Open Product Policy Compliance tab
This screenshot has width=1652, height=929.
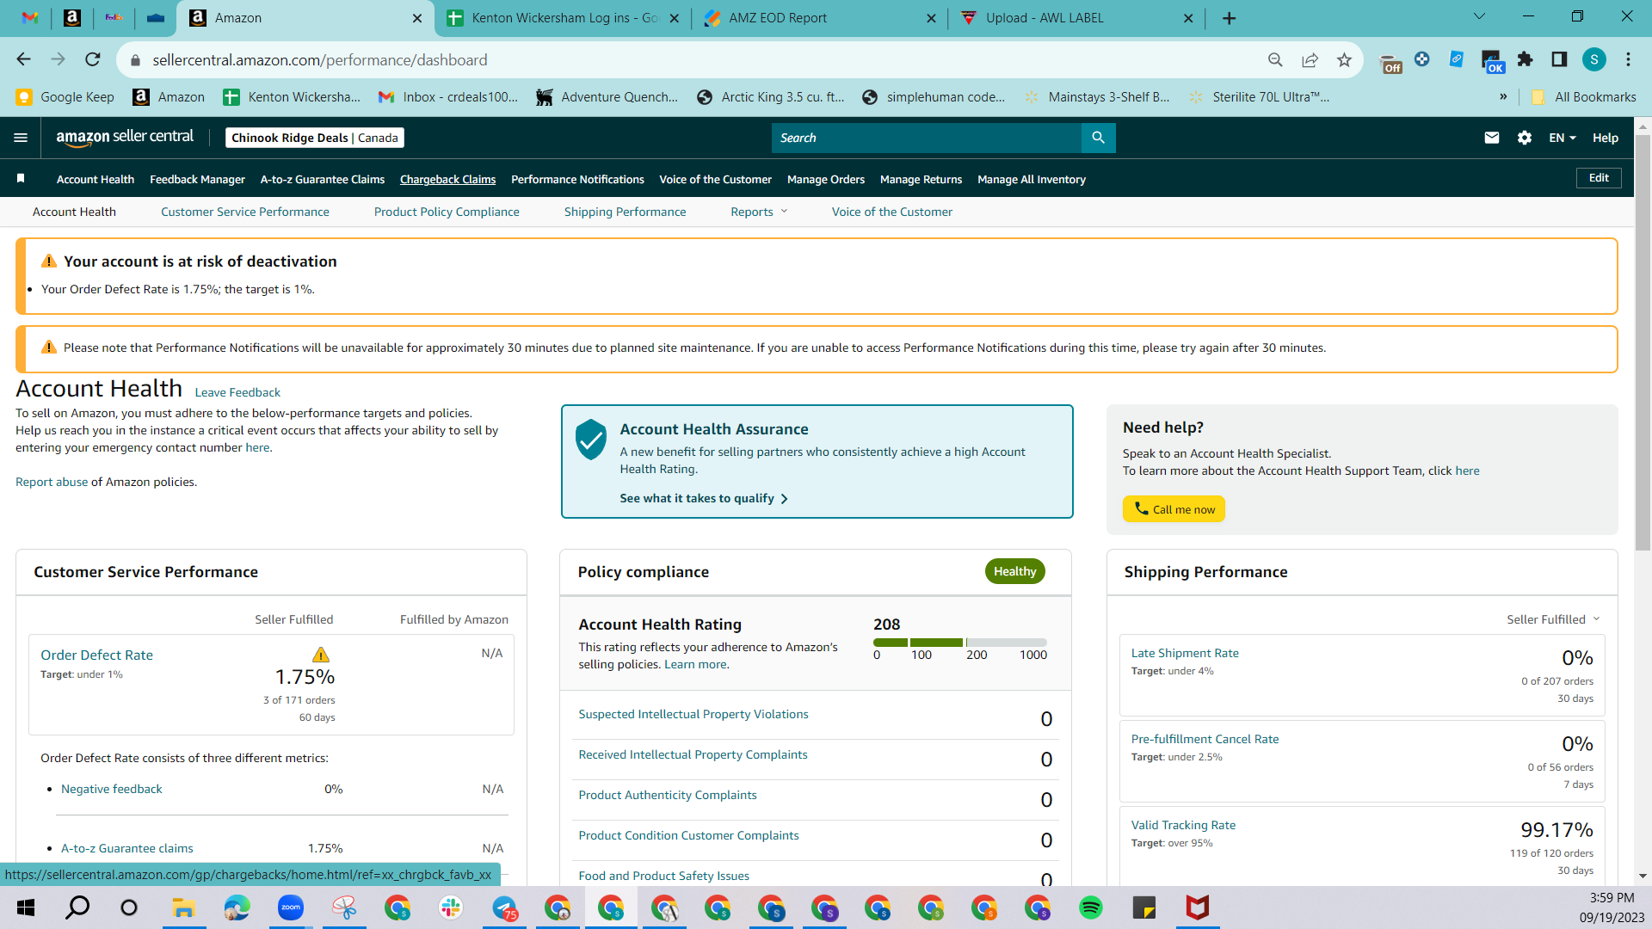click(447, 212)
